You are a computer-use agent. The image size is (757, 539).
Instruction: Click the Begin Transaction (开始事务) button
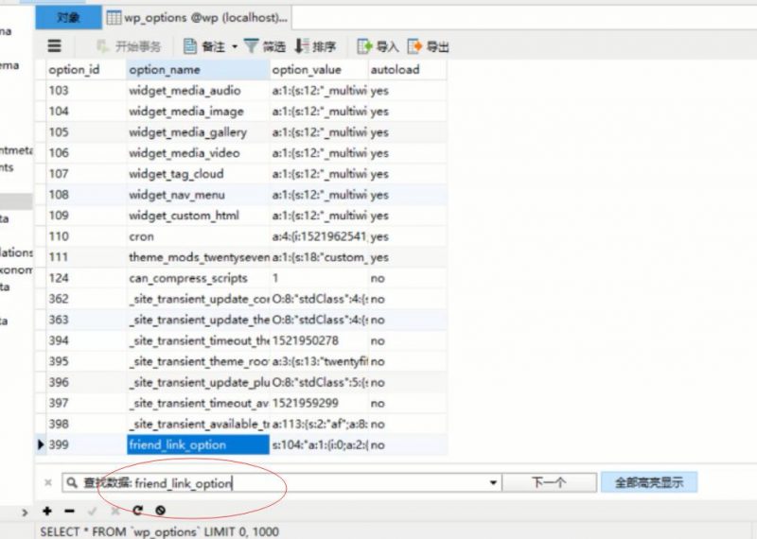[128, 46]
